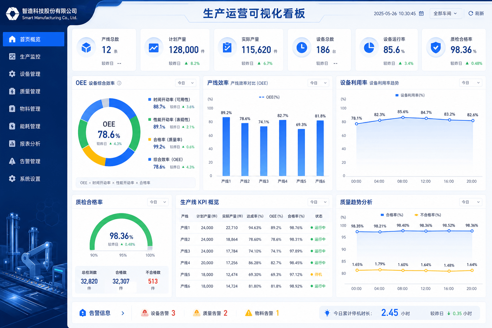Image resolution: width=492 pixels, height=328 pixels.
Task: Select the 首页概览 menu item
Action: coord(34,39)
